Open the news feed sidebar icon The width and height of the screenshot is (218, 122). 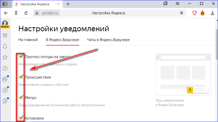point(5,79)
